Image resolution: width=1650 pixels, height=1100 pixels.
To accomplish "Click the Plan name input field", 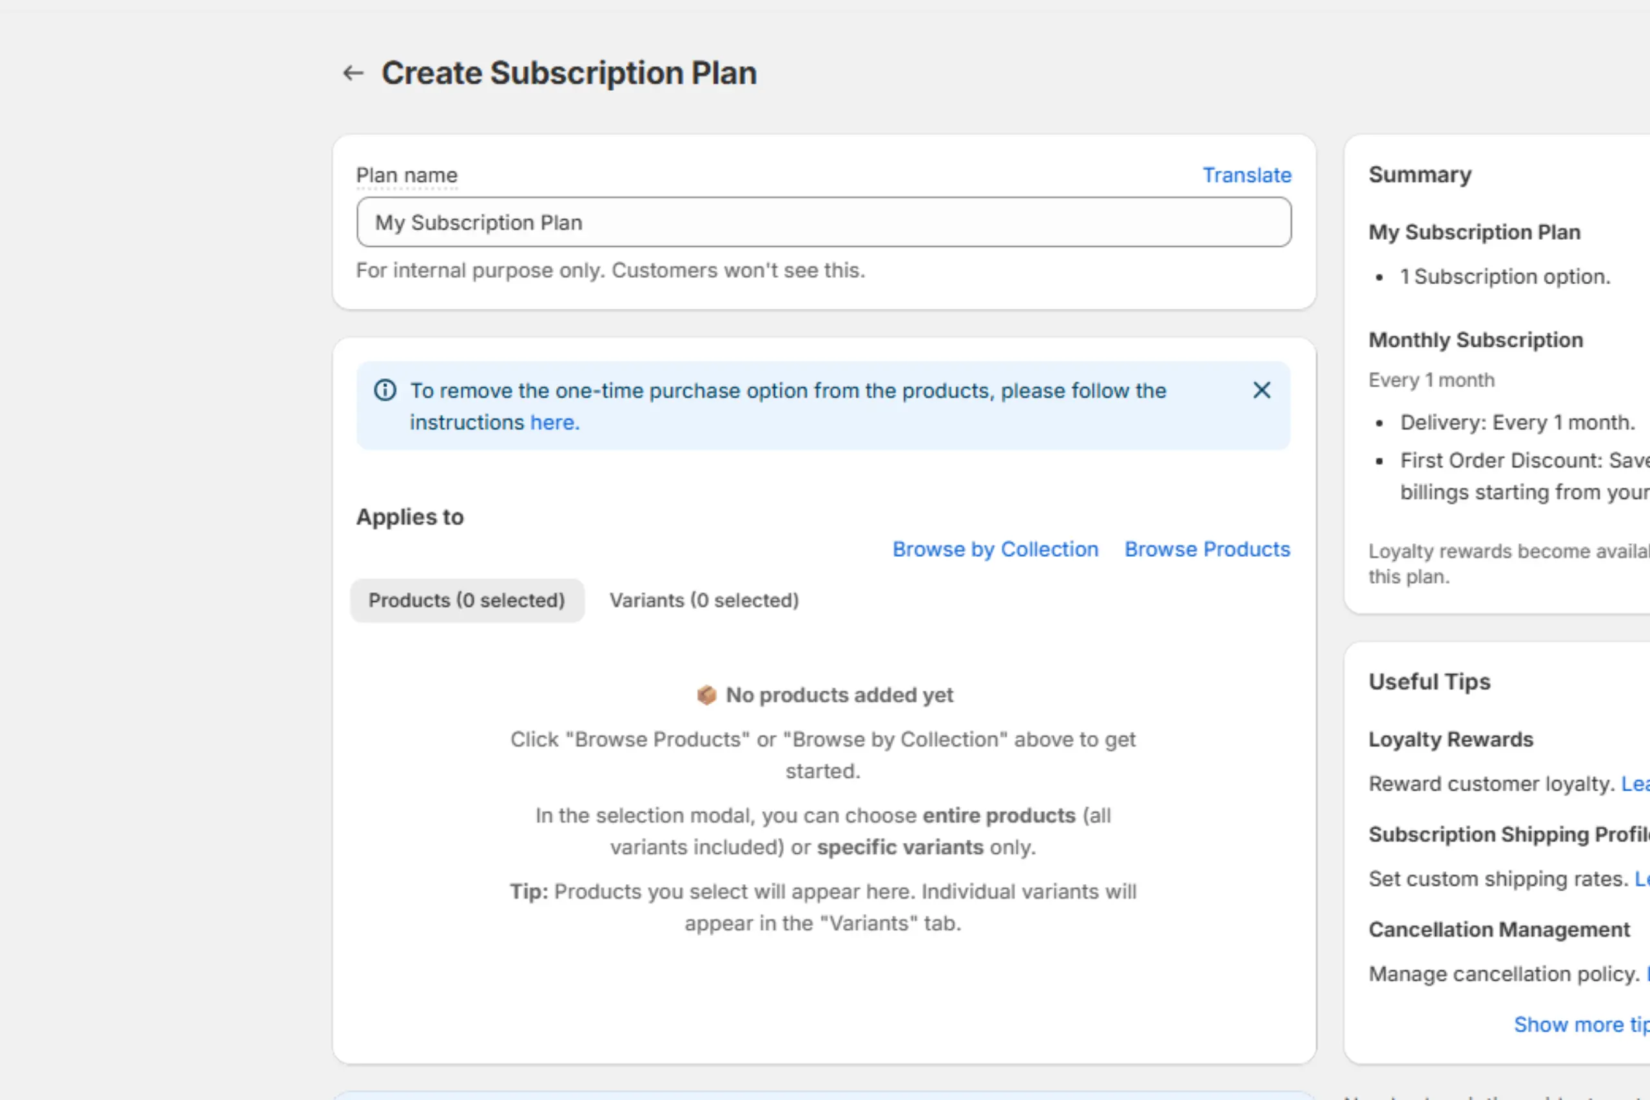I will (824, 222).
